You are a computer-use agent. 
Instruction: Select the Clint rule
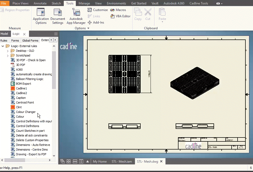(x=16, y=107)
